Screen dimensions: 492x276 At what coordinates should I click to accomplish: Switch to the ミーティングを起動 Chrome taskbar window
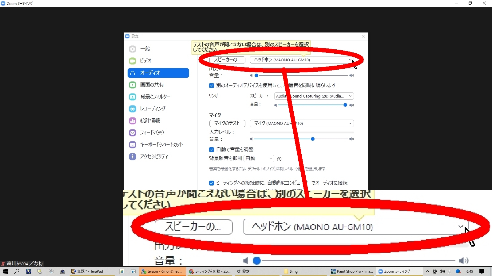(210, 271)
